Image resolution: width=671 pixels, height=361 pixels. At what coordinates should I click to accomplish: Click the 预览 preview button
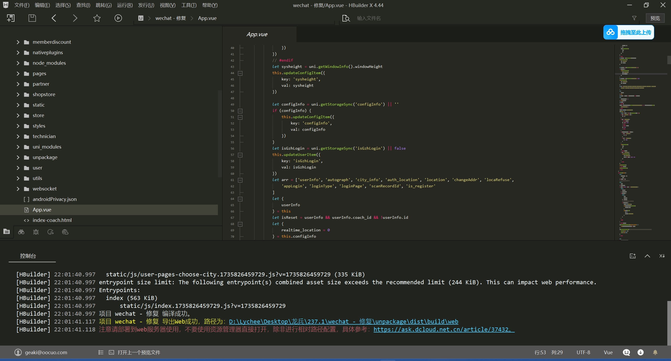point(655,18)
